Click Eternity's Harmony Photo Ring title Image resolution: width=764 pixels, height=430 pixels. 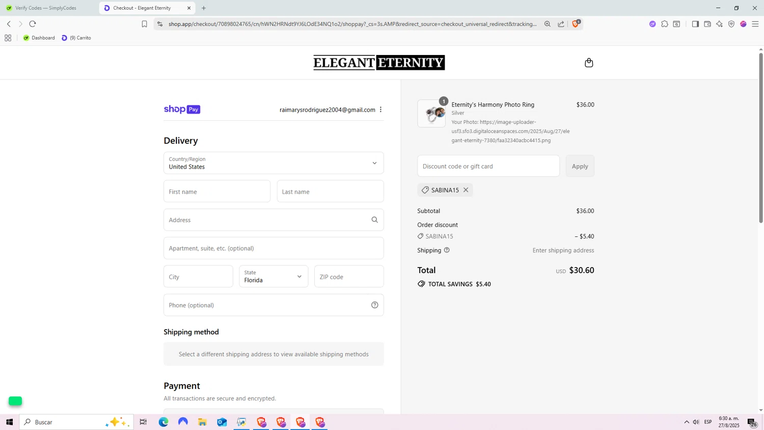(493, 104)
